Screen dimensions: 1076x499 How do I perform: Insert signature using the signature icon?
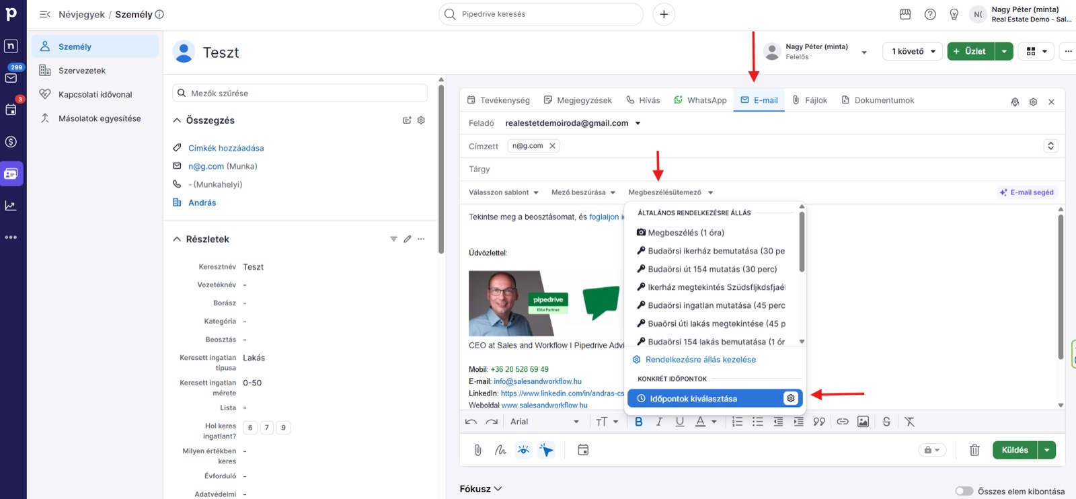[500, 450]
